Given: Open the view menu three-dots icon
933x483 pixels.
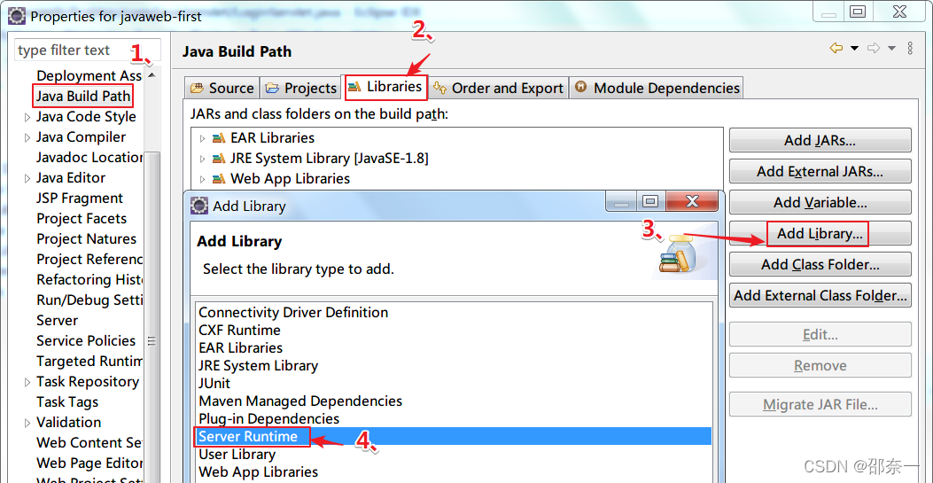Looking at the screenshot, I should click(x=910, y=48).
